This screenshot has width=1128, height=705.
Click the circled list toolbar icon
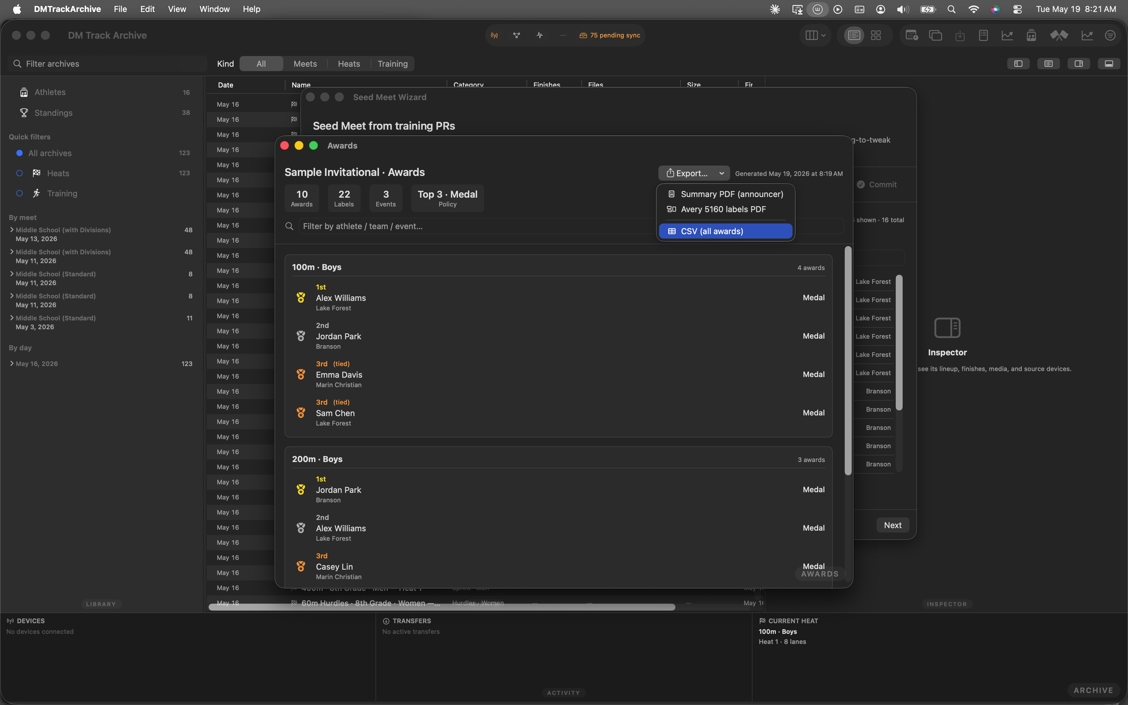[1110, 36]
